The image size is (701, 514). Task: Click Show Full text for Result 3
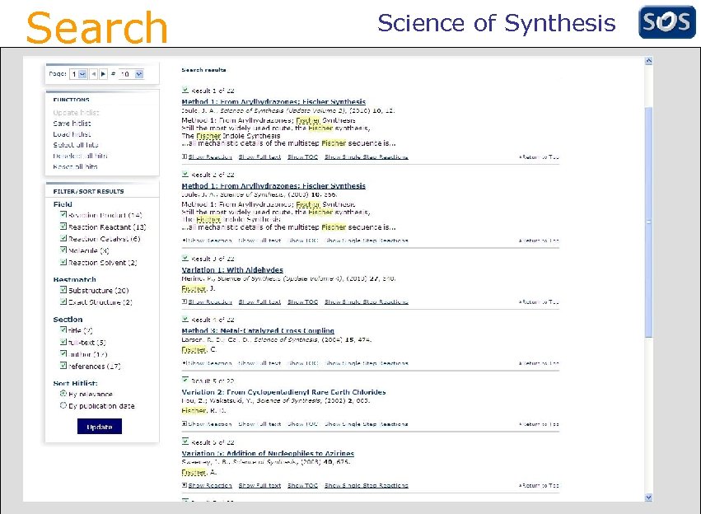(259, 301)
